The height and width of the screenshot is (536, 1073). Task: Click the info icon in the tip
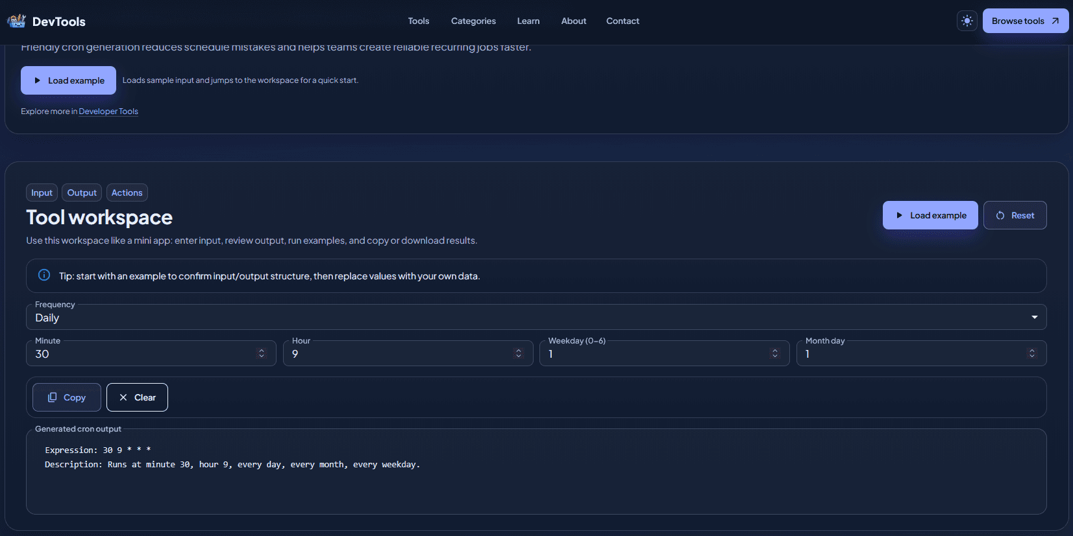(x=44, y=275)
